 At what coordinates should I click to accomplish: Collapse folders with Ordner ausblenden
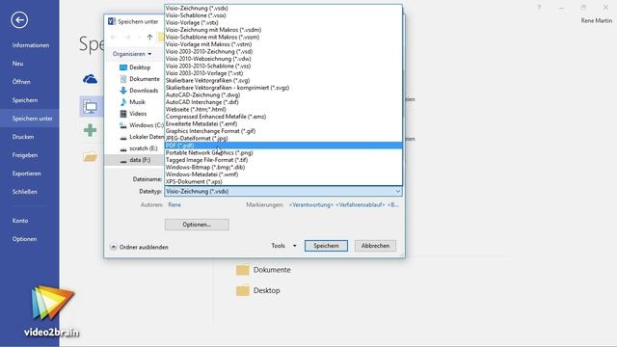pyautogui.click(x=139, y=247)
